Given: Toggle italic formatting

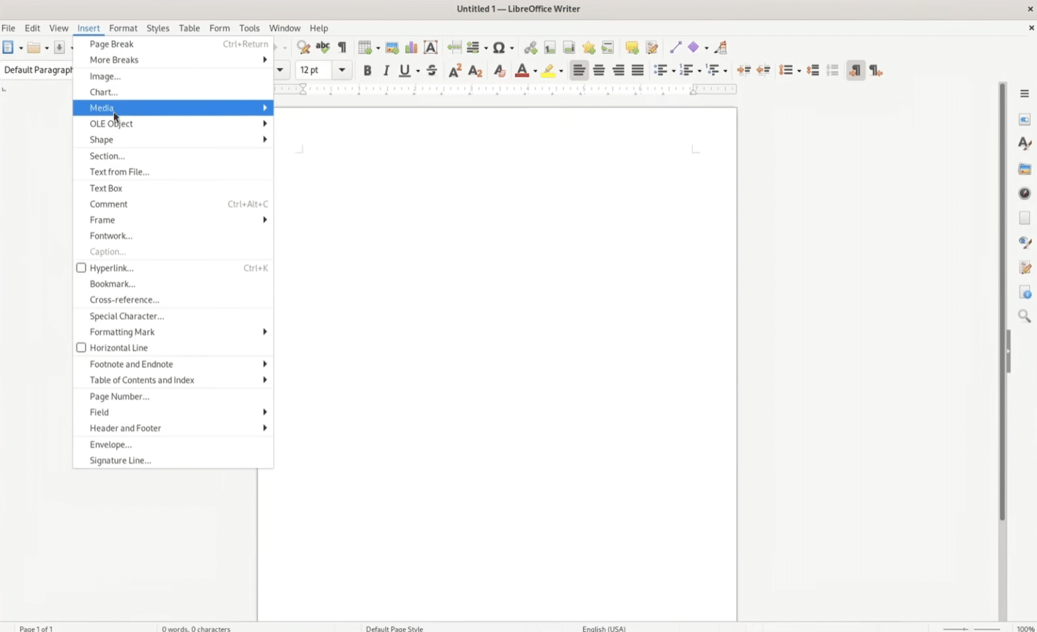Looking at the screenshot, I should click(386, 70).
